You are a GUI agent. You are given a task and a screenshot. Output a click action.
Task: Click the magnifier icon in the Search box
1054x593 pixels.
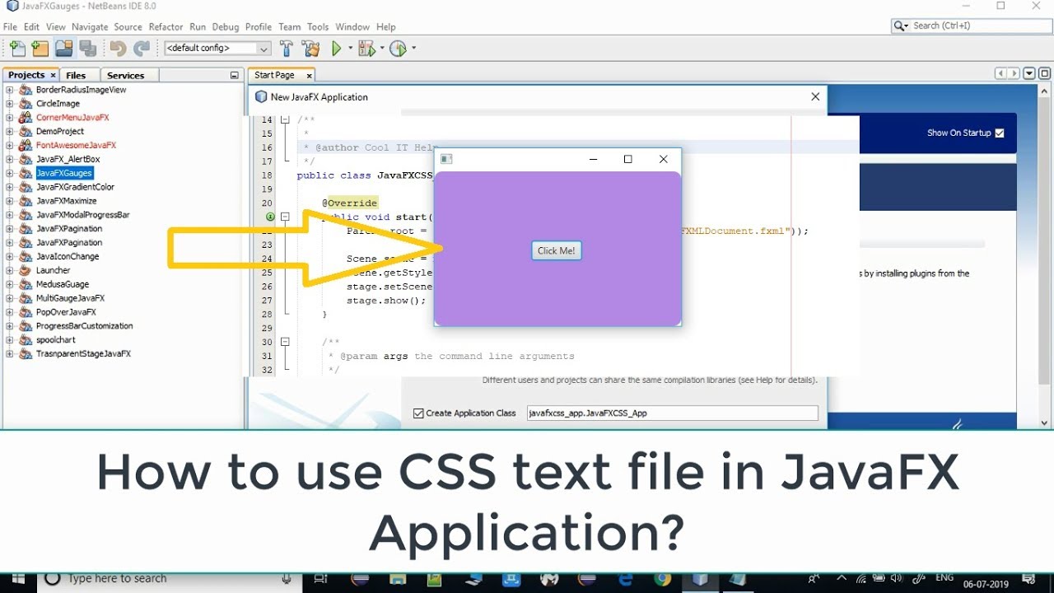click(901, 26)
